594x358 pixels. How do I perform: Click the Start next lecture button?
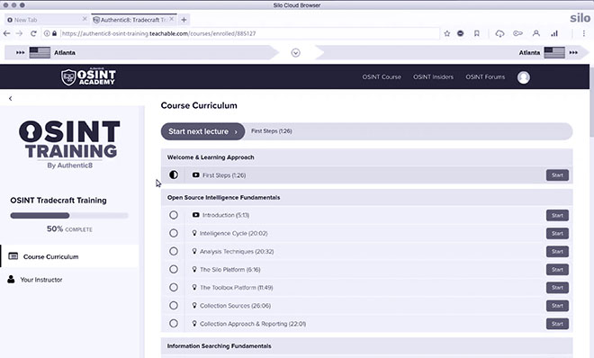203,131
